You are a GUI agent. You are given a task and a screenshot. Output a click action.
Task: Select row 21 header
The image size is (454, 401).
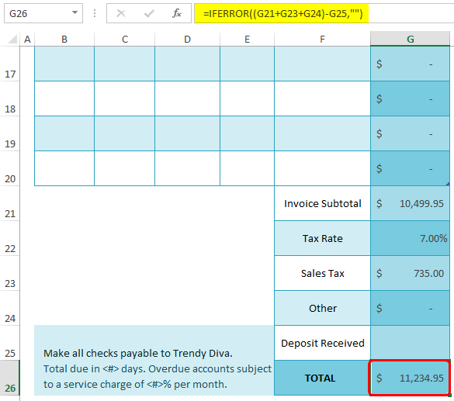[10, 203]
